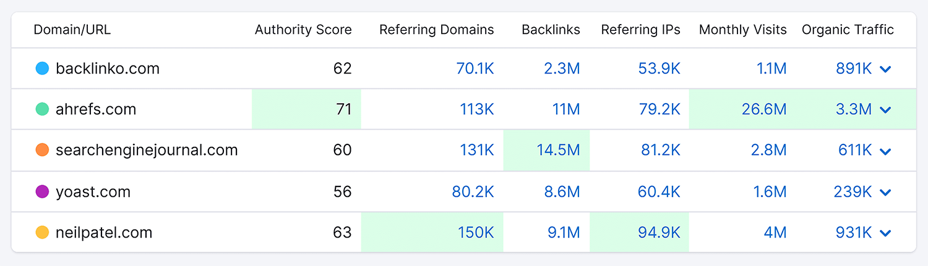The height and width of the screenshot is (266, 928).
Task: Click the orange dot beside searchenginejournal.com
Action: [42, 150]
